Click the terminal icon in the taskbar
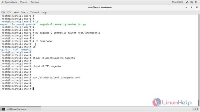The image size is (200, 112). coord(3,109)
